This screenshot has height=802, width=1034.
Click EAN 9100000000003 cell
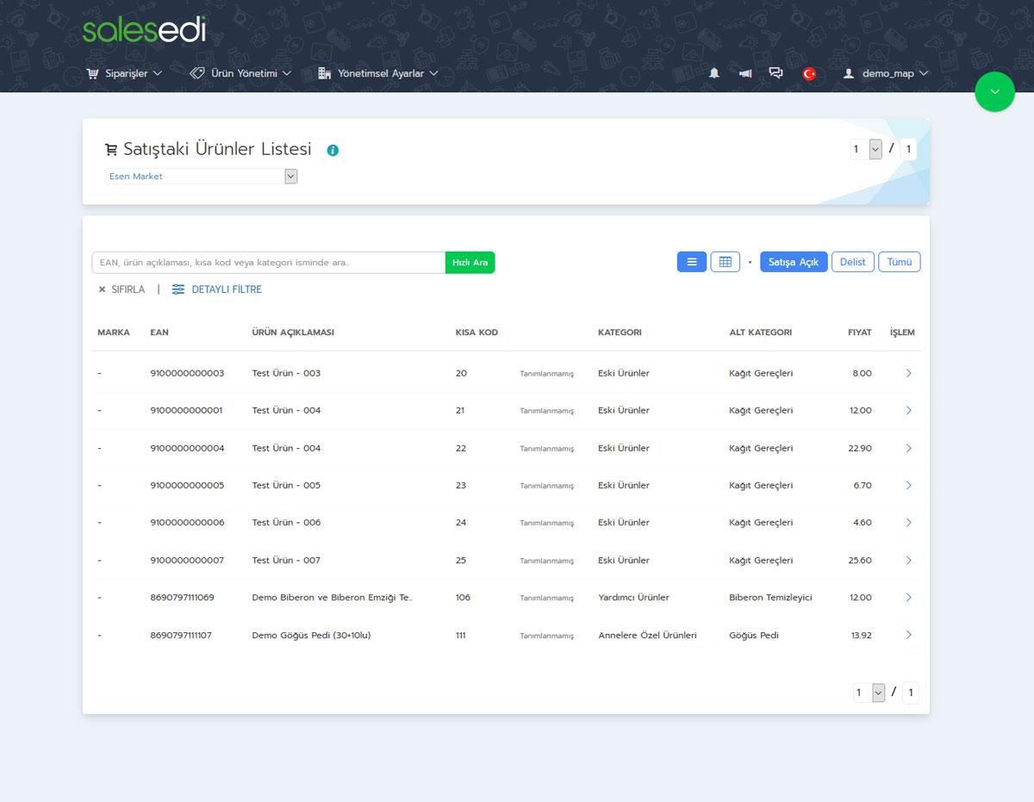[x=187, y=373]
